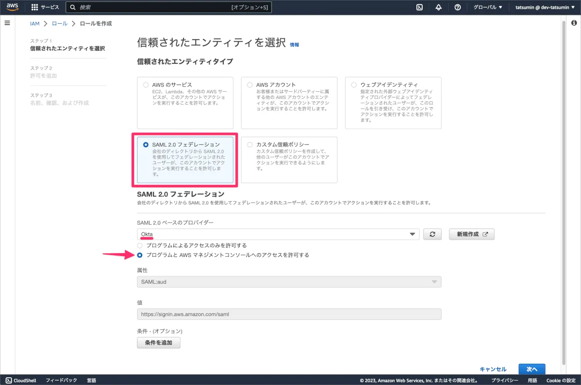
Task: Open the notifications bell
Action: (439, 7)
